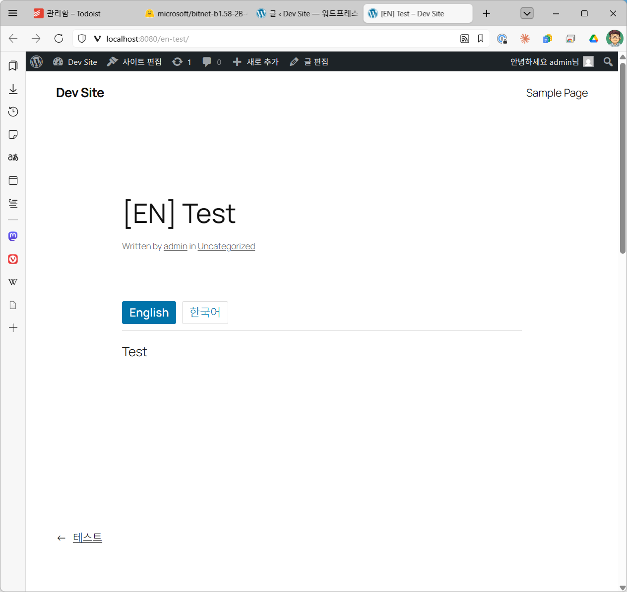Switch to the 글 ‹ Dev Site WordPress admin tab
The height and width of the screenshot is (592, 627).
307,13
